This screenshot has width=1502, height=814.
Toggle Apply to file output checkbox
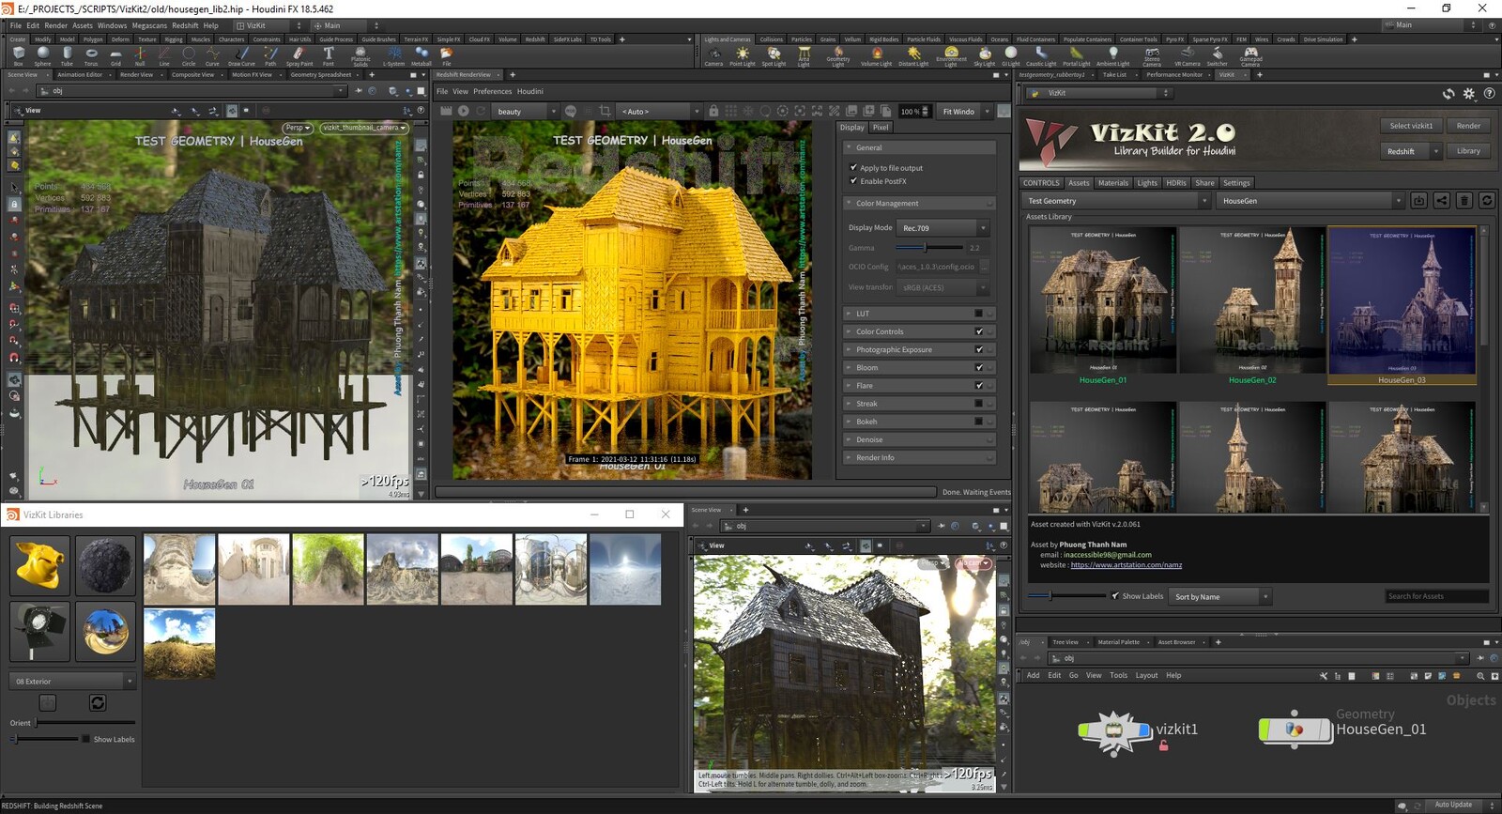pyautogui.click(x=853, y=168)
